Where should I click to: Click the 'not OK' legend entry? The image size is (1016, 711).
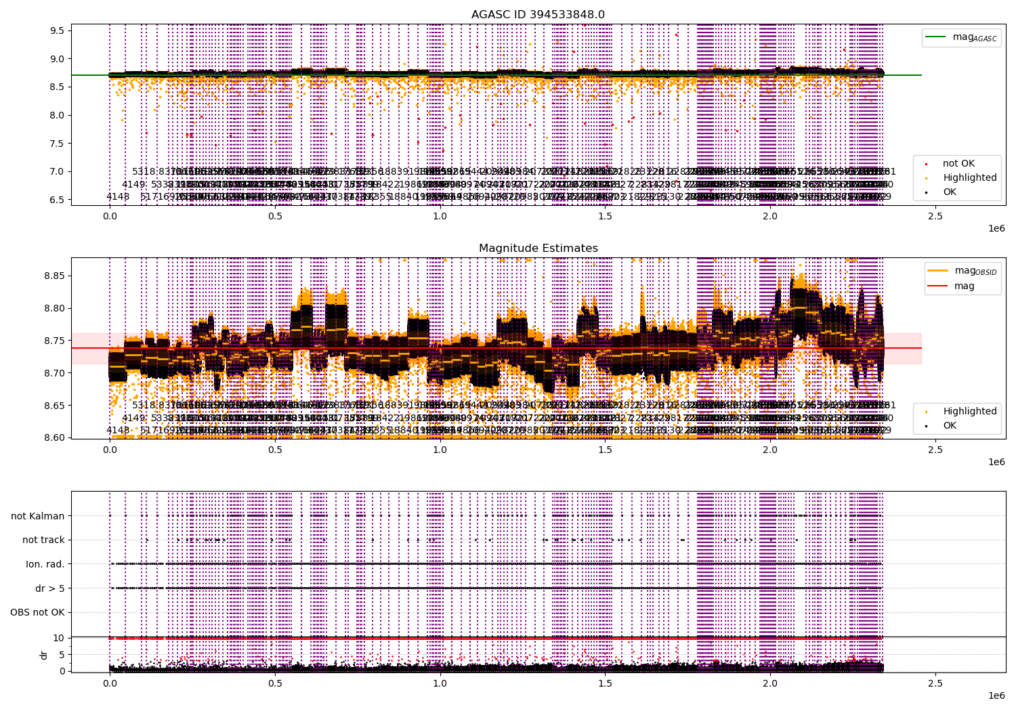[x=958, y=163]
